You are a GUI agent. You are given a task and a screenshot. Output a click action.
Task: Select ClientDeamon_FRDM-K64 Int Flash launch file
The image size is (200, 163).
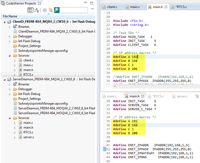coord(57,31)
